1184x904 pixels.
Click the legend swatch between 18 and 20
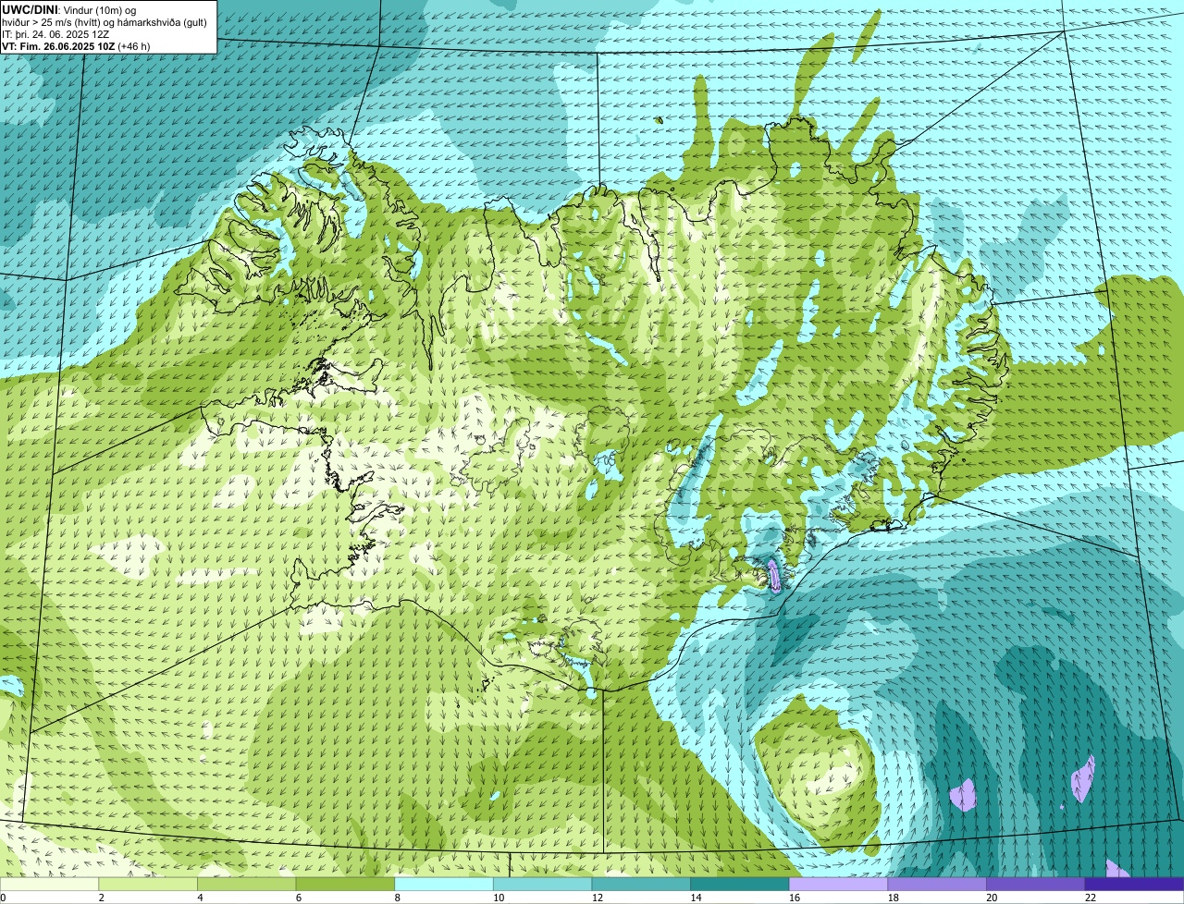tap(937, 884)
